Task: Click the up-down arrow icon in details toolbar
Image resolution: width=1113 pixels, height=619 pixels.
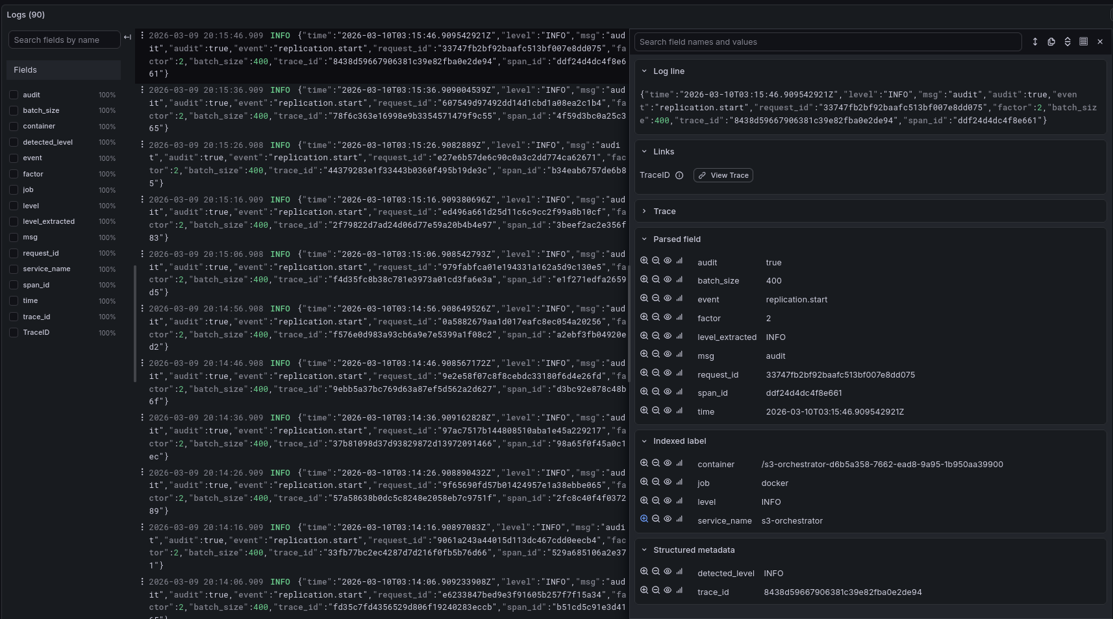Action: pos(1035,42)
